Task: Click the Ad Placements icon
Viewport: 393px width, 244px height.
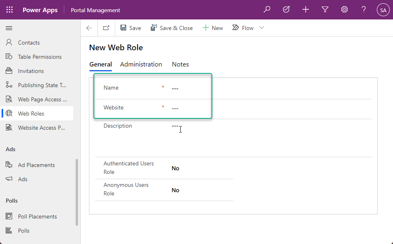Action: pos(9,165)
